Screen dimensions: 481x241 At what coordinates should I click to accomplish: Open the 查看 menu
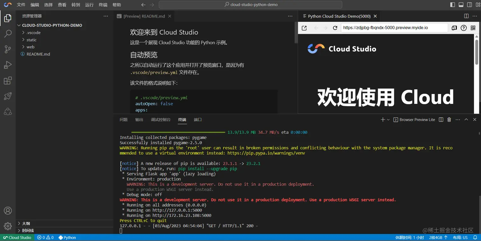point(62,5)
